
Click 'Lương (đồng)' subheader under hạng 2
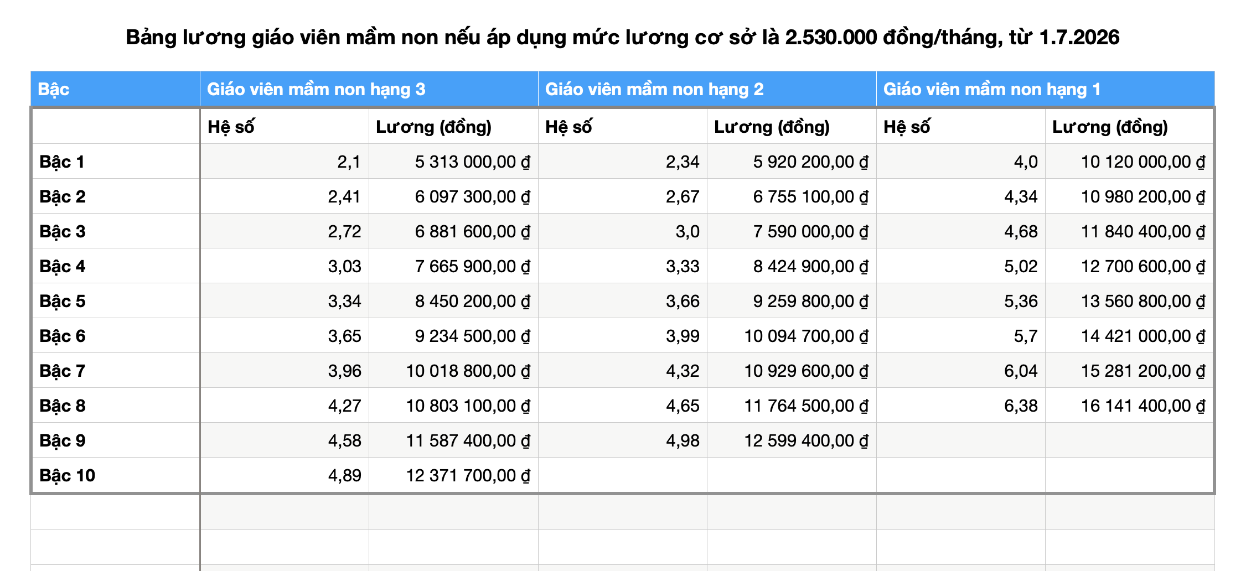[792, 127]
